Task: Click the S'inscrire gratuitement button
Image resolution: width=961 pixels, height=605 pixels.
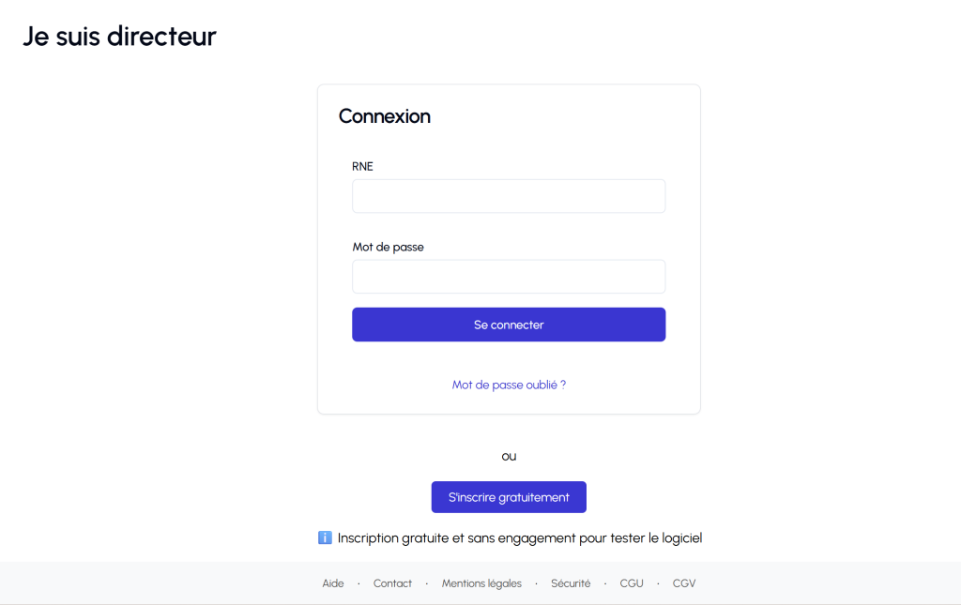Action: pyautogui.click(x=509, y=497)
